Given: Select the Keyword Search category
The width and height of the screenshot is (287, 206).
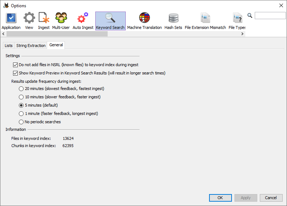Looking at the screenshot, I should point(111,21).
